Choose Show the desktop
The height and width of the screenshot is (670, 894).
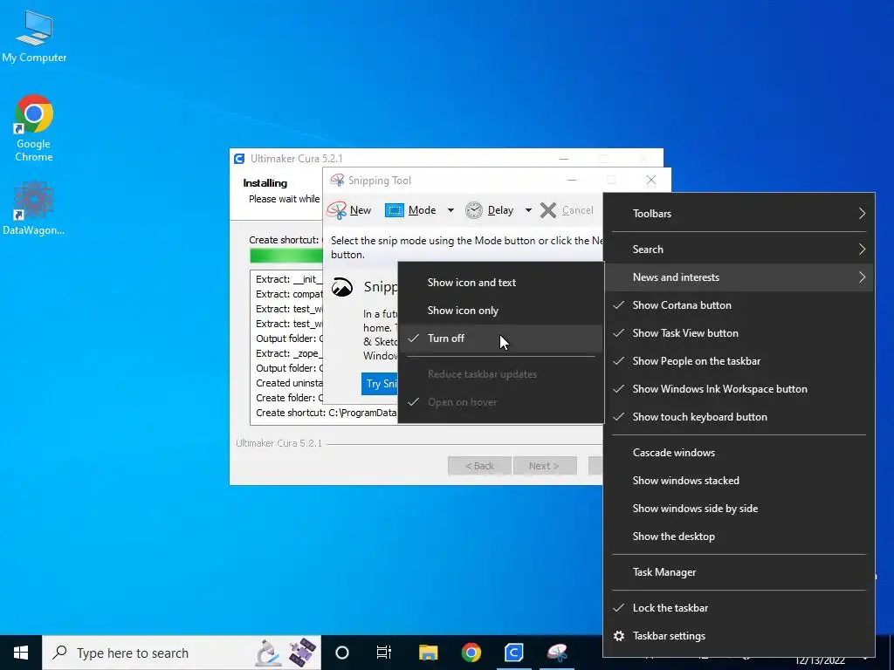[x=739, y=537]
